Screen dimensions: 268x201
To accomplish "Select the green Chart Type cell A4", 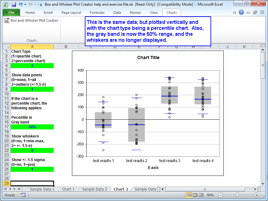I will 32,66.
